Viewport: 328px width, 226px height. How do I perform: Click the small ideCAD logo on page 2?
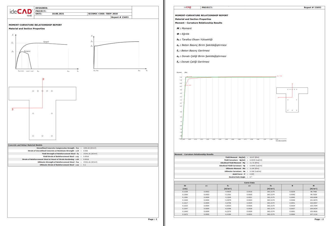[x=187, y=7]
